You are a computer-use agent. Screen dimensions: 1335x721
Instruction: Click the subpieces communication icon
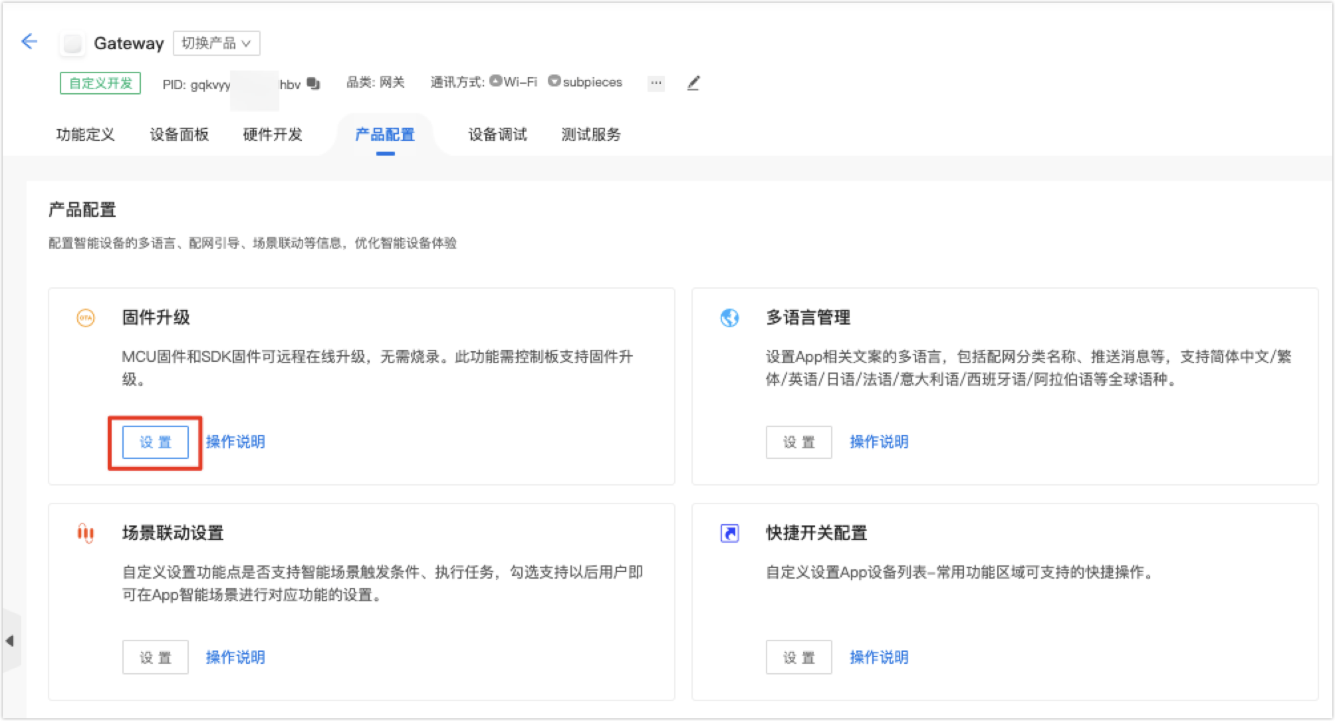tap(554, 81)
